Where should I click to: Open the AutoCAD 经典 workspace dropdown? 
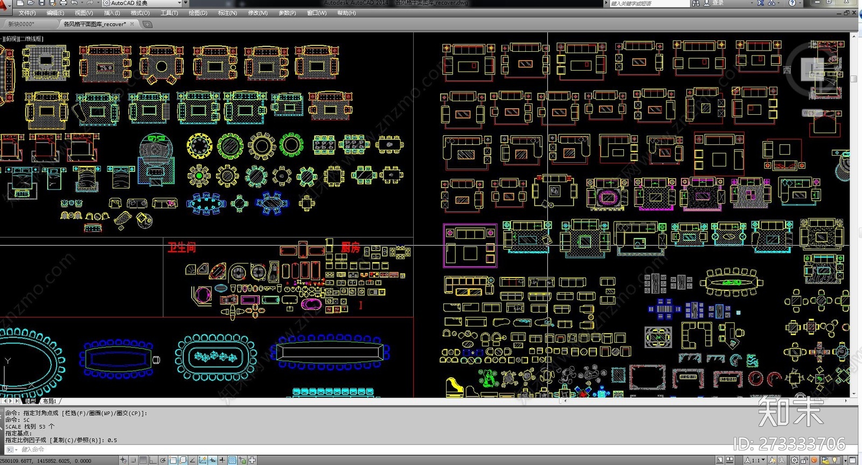[142, 3]
